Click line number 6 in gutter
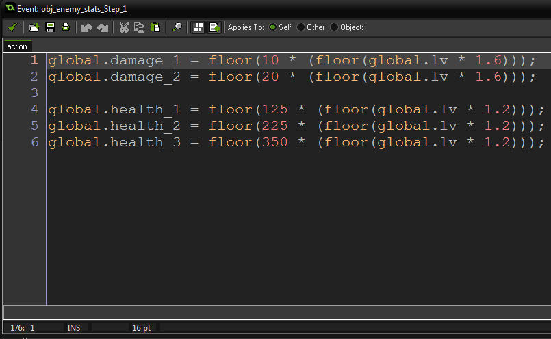 (34, 142)
